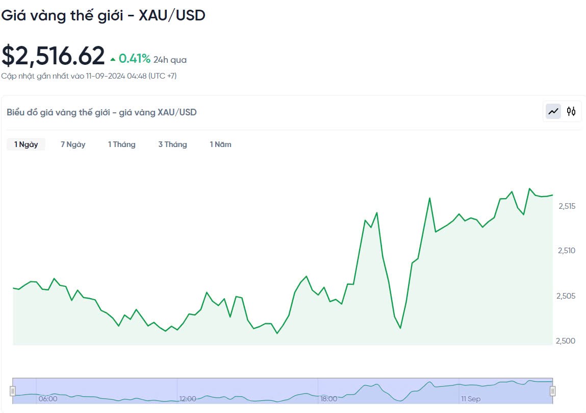The width and height of the screenshot is (586, 413).
Task: Switch to line chart view icon
Action: click(x=553, y=111)
